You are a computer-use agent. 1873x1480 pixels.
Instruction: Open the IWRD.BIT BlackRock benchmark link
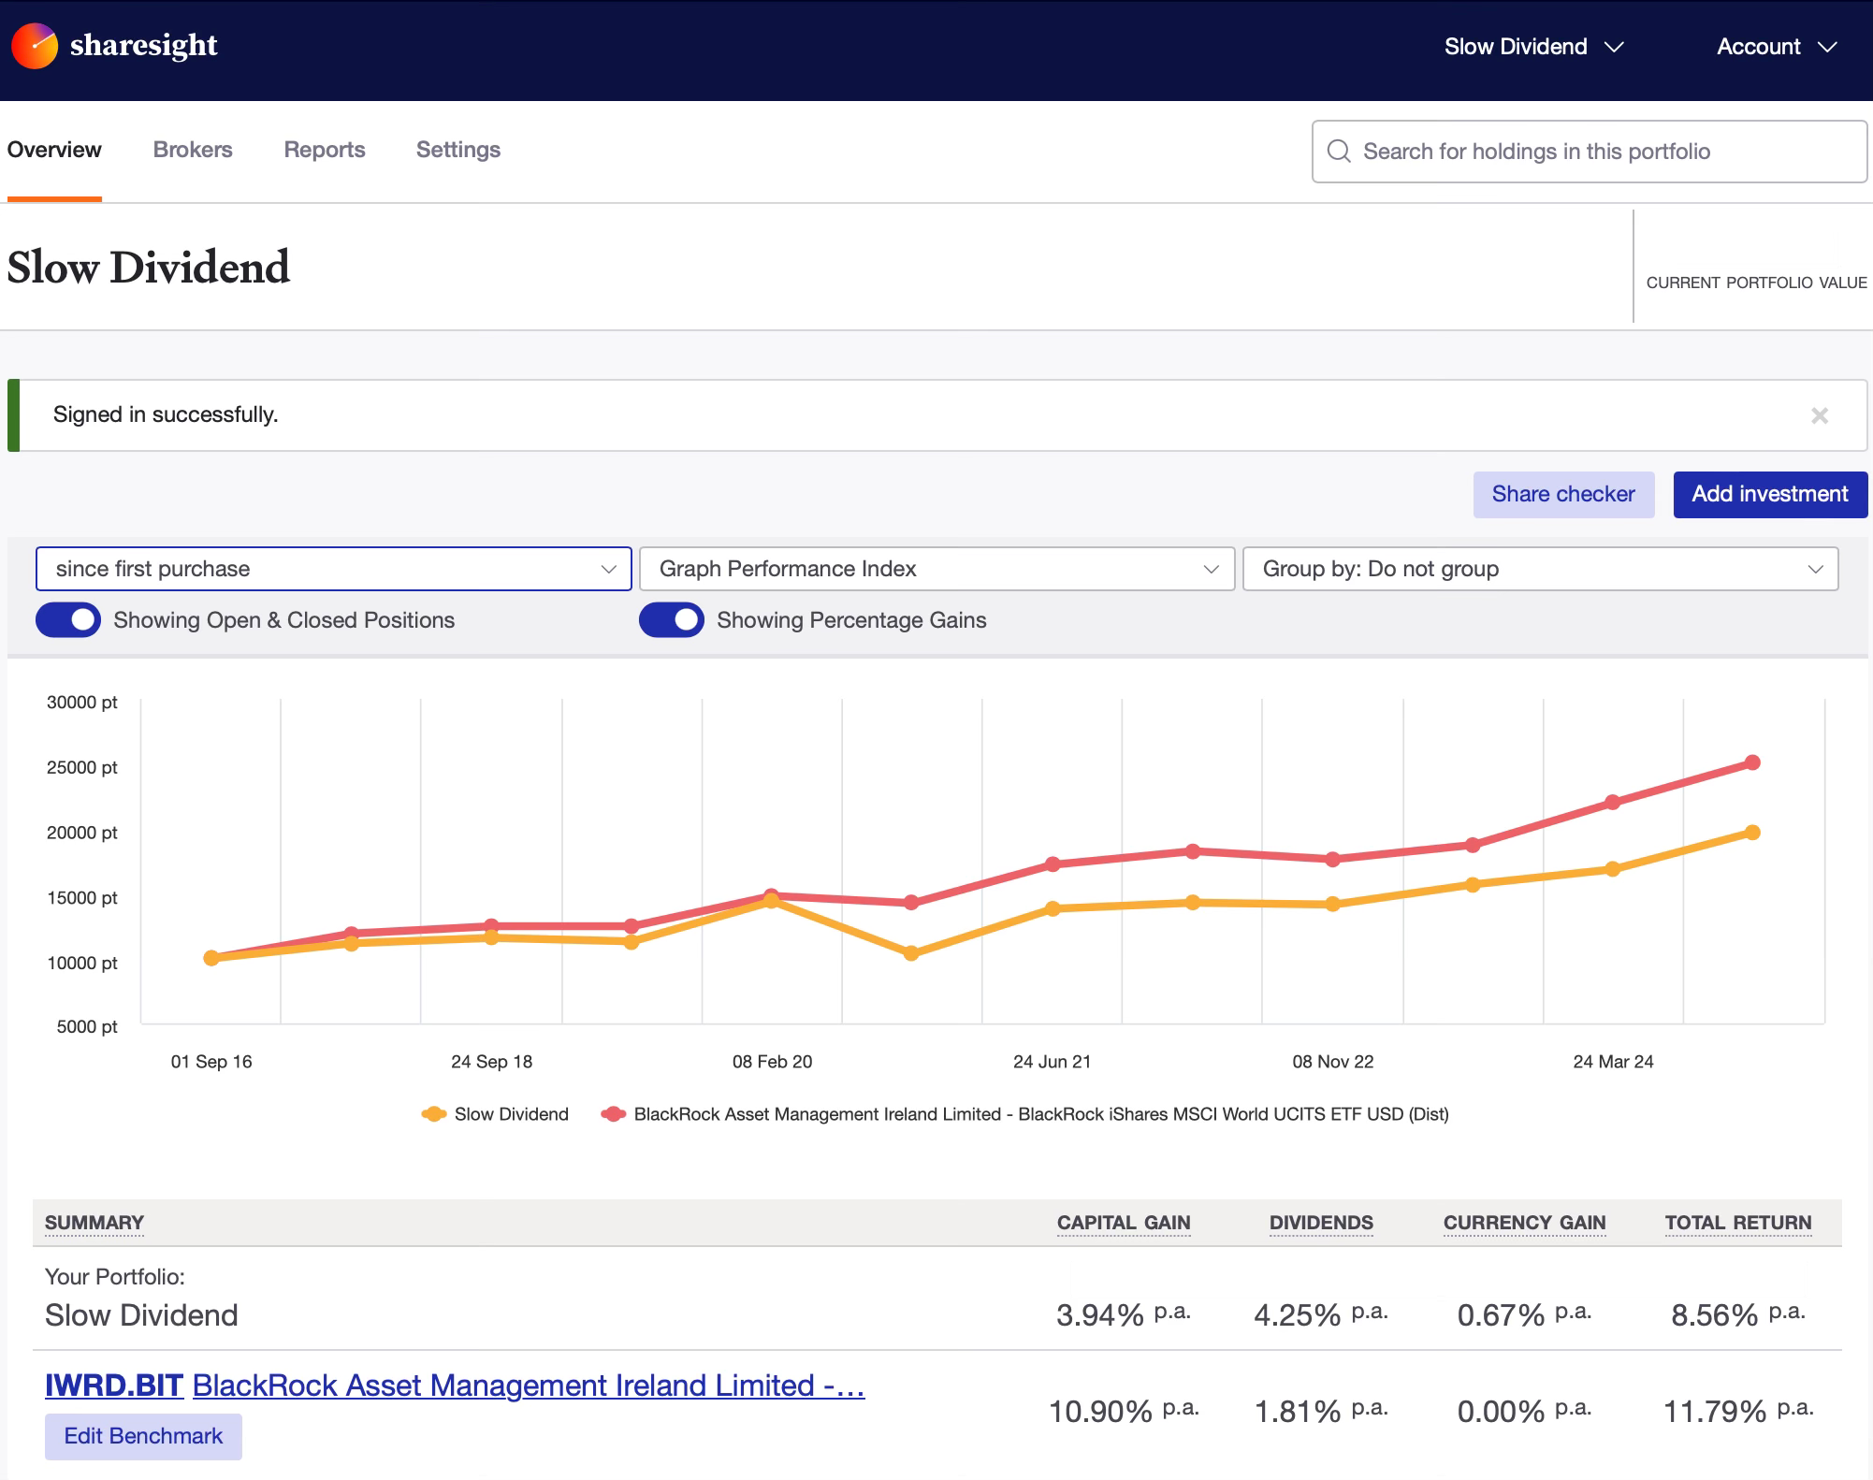[455, 1386]
